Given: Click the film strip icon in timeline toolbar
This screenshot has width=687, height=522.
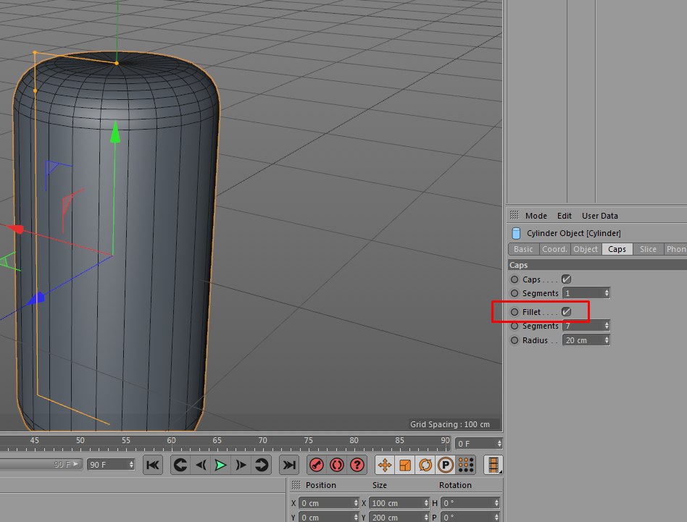Looking at the screenshot, I should [494, 465].
